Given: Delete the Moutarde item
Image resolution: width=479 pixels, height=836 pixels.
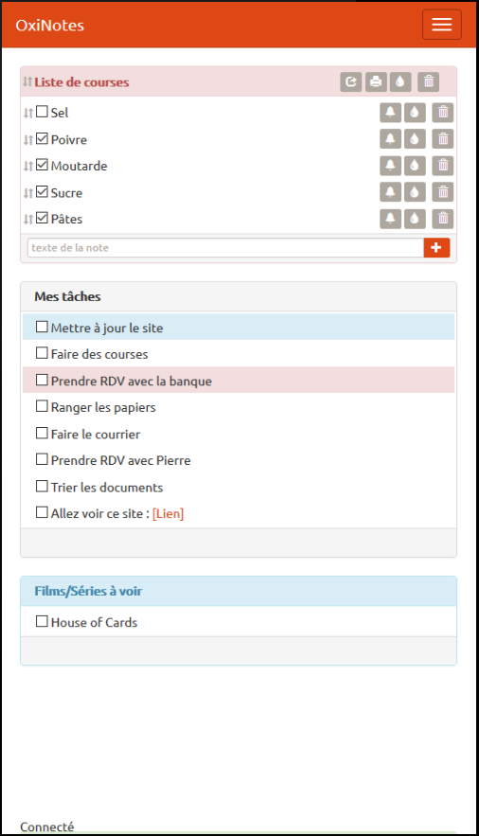Looking at the screenshot, I should point(443,166).
